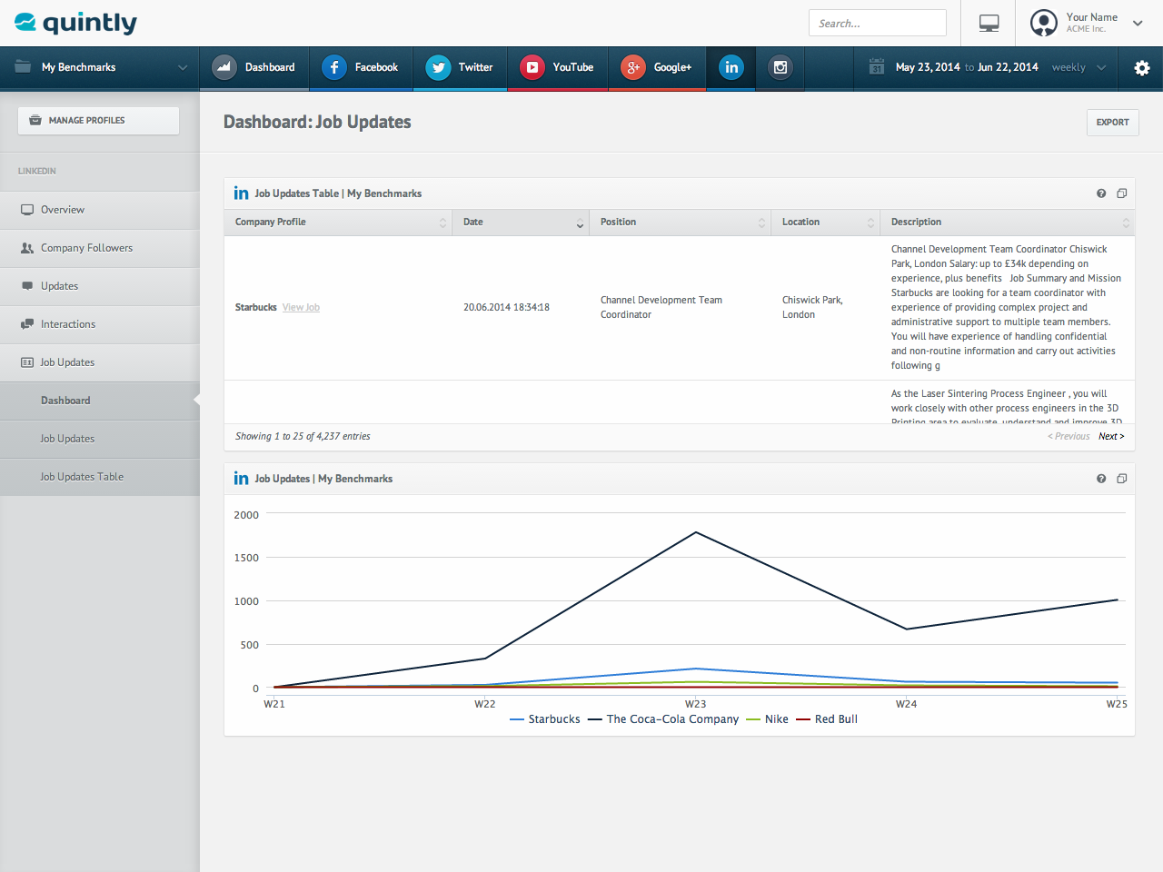Open Overview in the sidebar
Viewport: 1163px width, 872px height.
point(100,210)
